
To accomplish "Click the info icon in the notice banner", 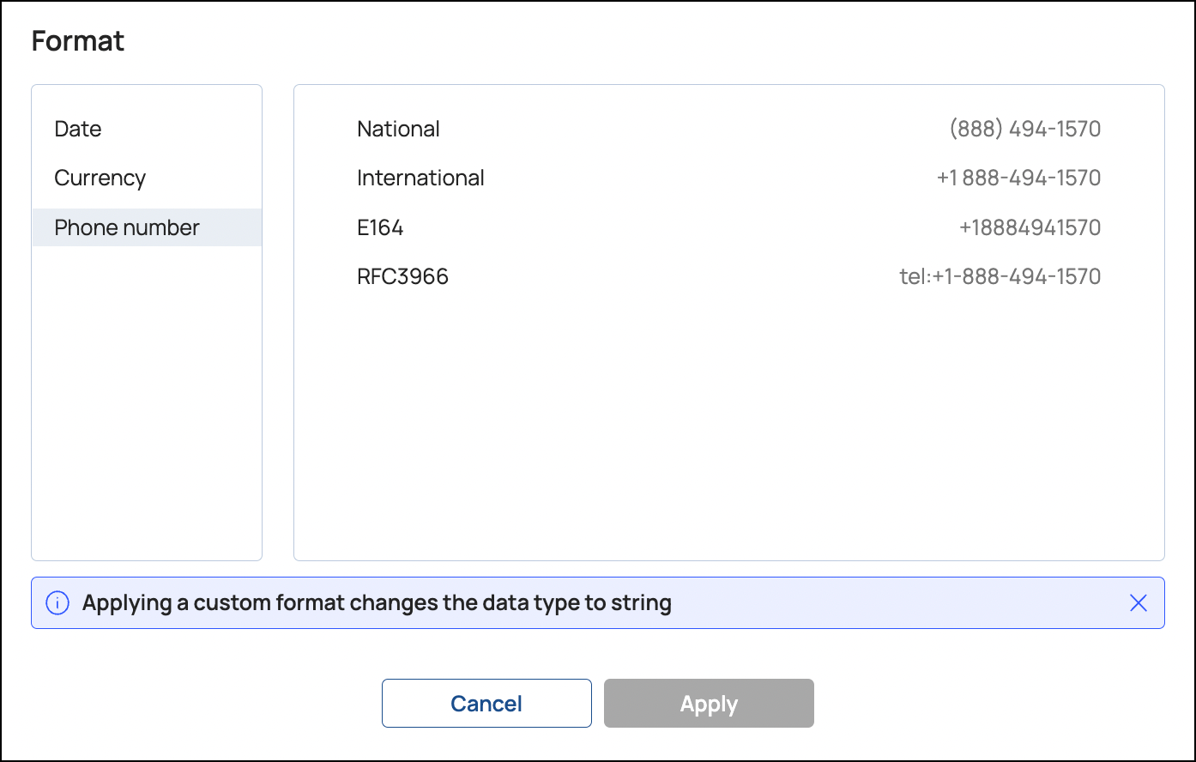I will point(57,603).
